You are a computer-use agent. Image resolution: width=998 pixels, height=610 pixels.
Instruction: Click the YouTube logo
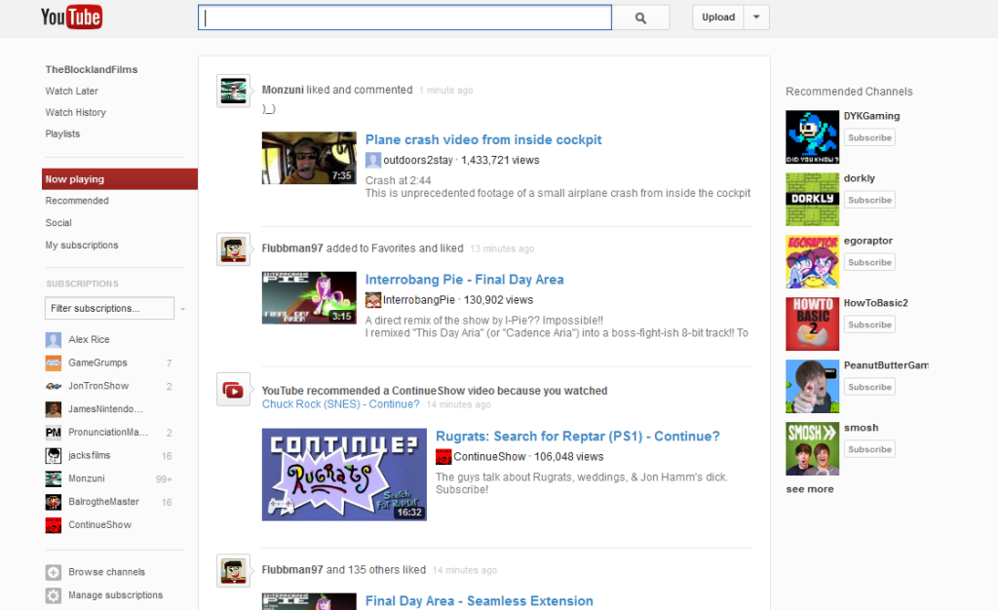click(71, 18)
